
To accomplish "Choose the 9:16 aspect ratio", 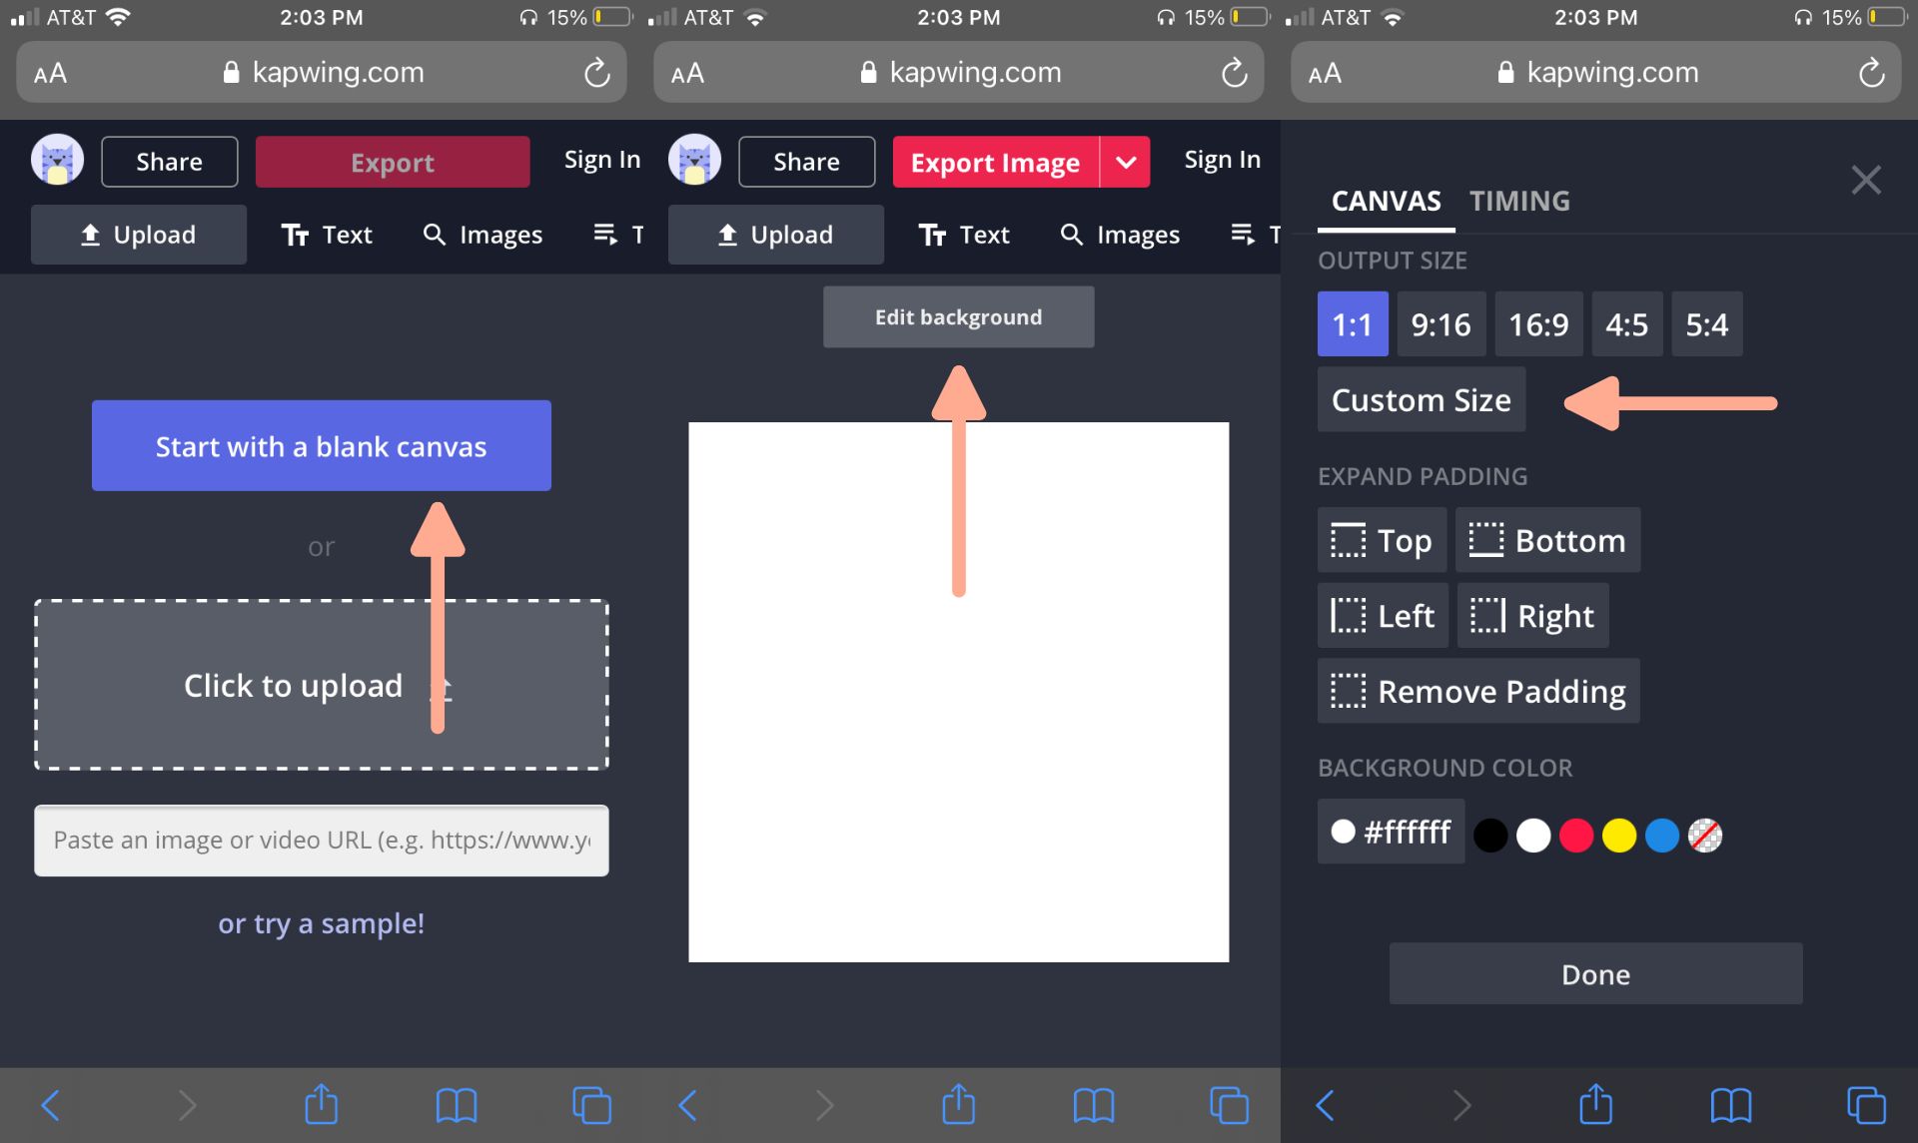I will [1440, 324].
